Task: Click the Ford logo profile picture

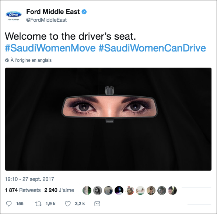Action: (14, 15)
